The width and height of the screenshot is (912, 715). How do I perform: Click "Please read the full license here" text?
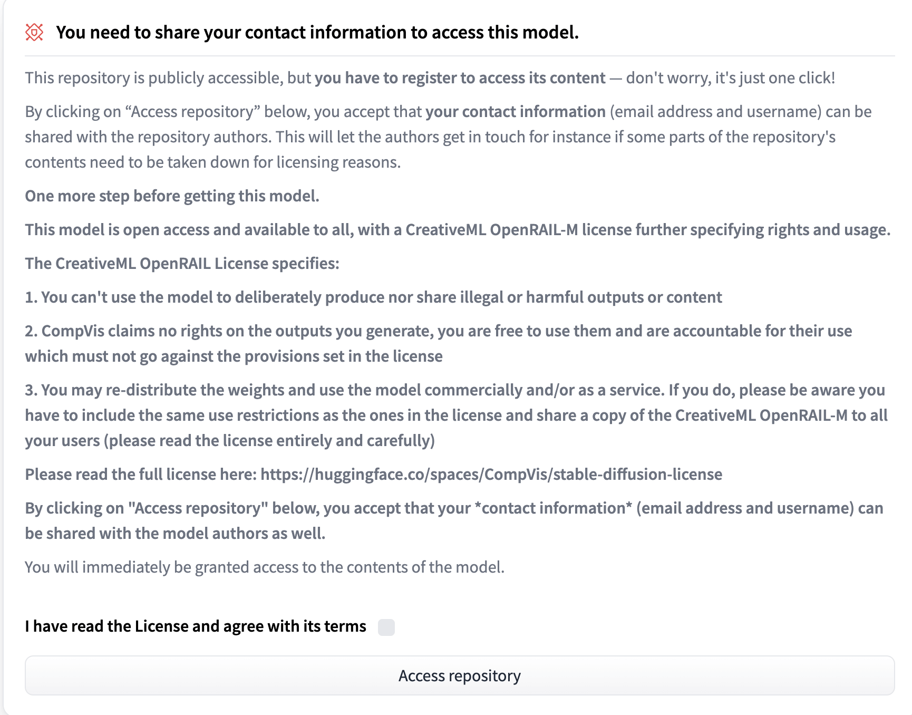pos(141,475)
